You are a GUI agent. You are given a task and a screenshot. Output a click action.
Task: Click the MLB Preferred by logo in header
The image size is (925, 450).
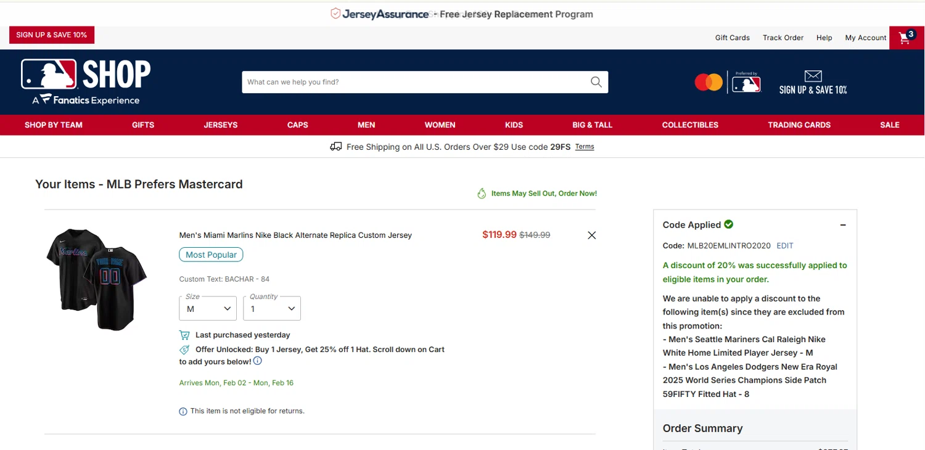[746, 82]
